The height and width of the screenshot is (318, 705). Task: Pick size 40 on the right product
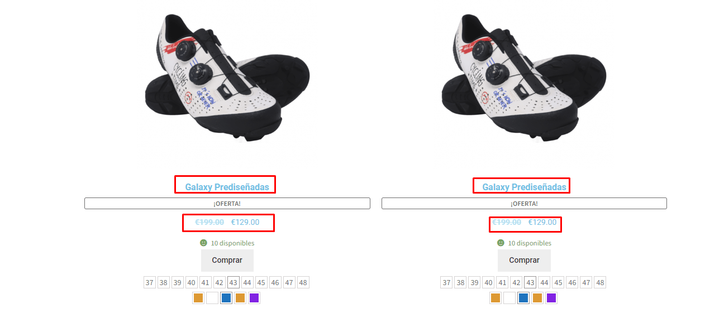pos(488,282)
